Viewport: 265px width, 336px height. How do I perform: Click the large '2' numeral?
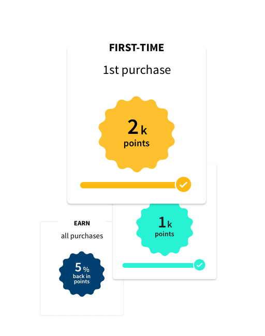tap(133, 127)
